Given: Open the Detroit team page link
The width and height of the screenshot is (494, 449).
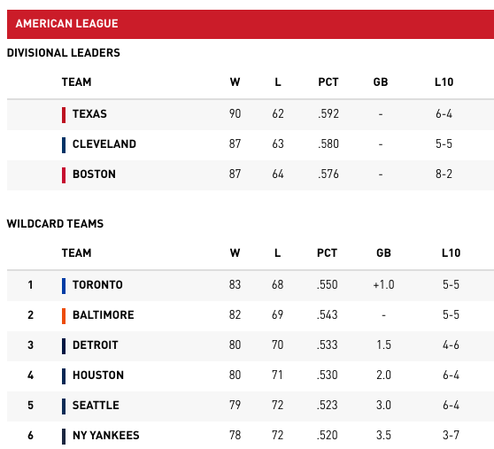Looking at the screenshot, I should point(95,345).
